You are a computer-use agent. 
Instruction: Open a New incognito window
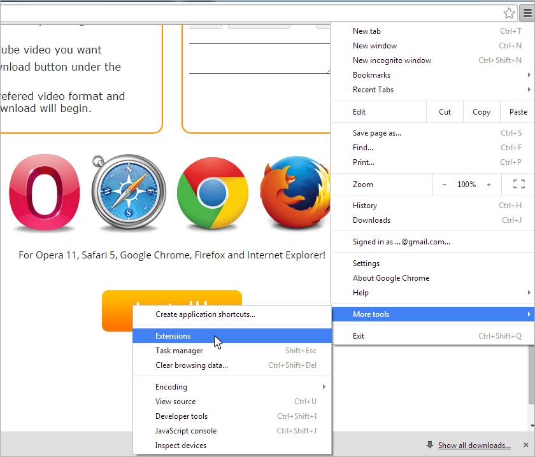tap(432, 60)
